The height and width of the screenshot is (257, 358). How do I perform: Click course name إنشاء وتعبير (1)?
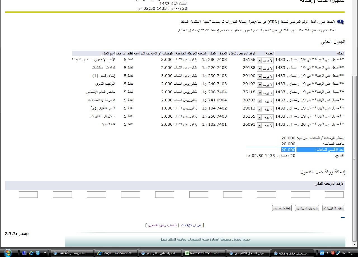coord(104,76)
